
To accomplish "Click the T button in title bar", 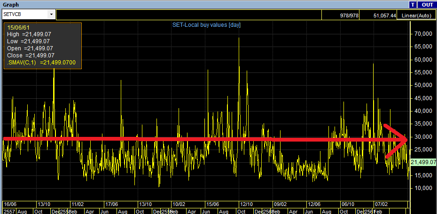I will (413, 5).
